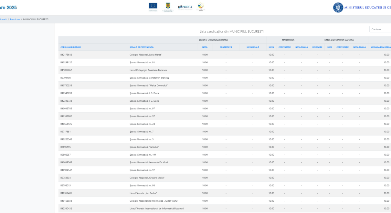Click the PODCA logo

(185, 7)
